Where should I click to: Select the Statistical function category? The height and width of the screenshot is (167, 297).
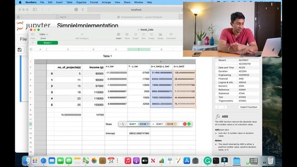[x=224, y=93]
